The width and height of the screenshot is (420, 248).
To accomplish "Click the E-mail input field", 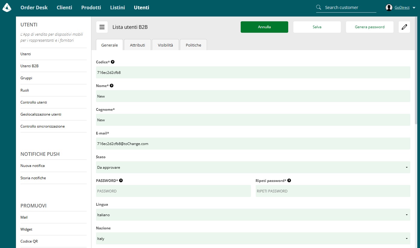I will pos(253,144).
